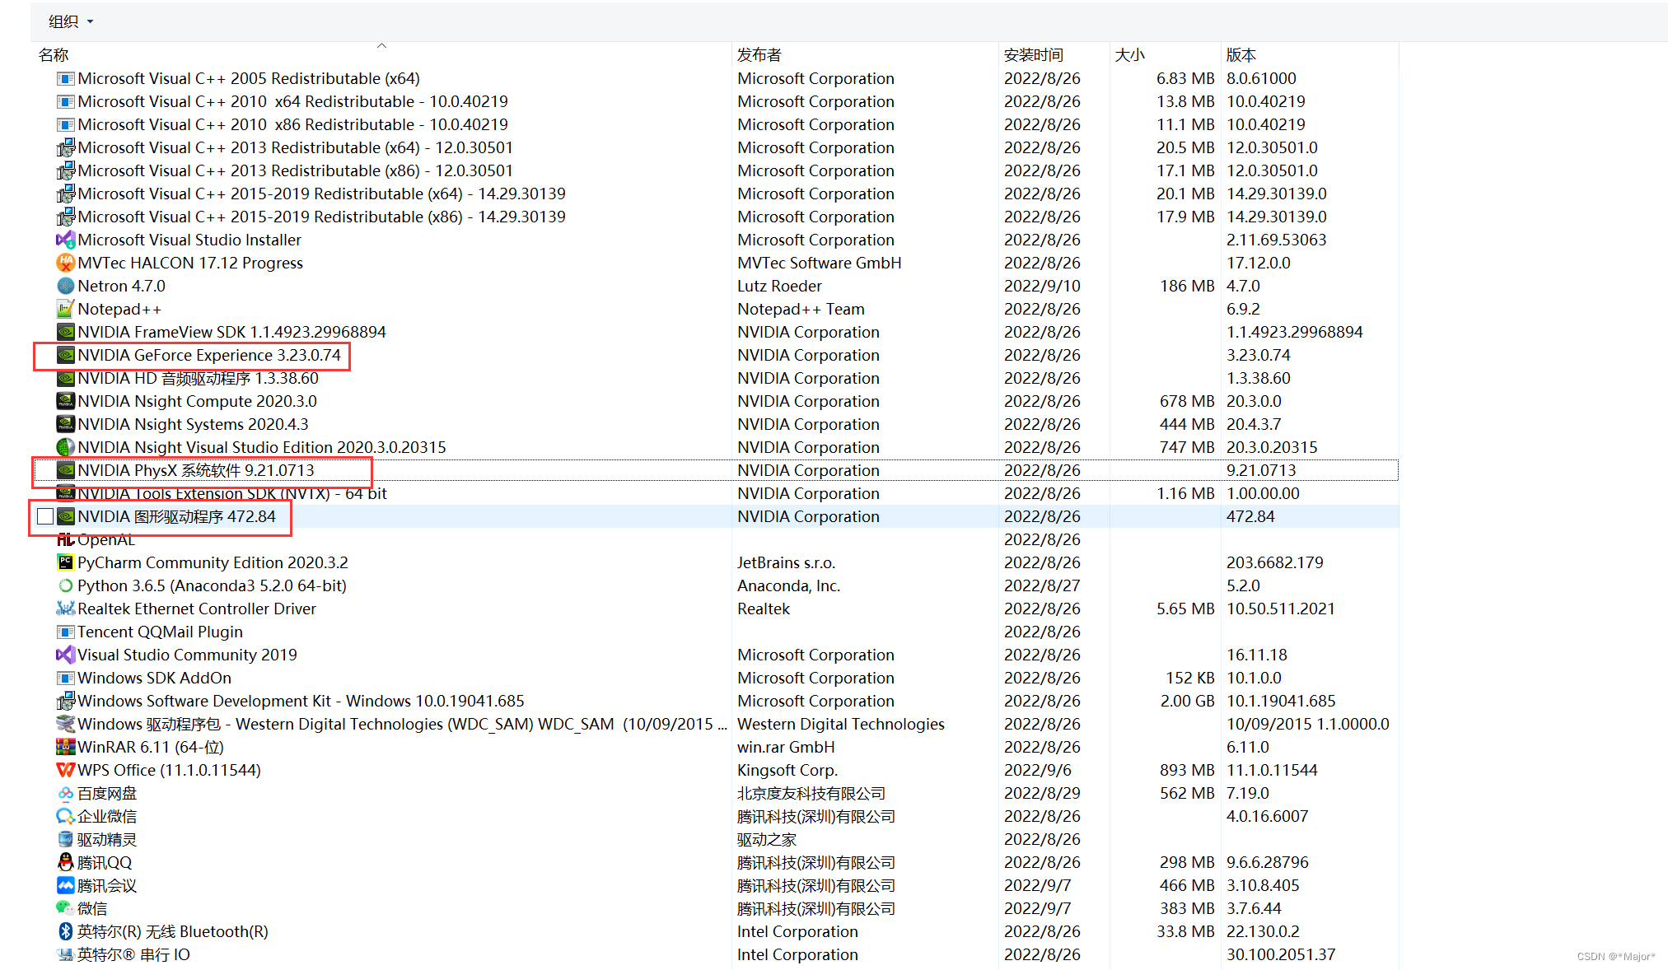Viewport: 1668px width, 970px height.
Task: Tick the checkbox beside NVIDIA 图形驱动程序 472.84
Action: pos(45,516)
